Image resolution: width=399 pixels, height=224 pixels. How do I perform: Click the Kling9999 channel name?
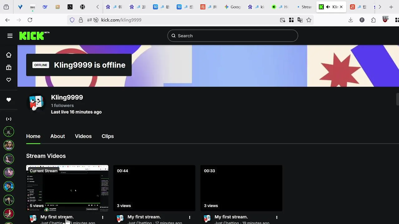coord(67,97)
